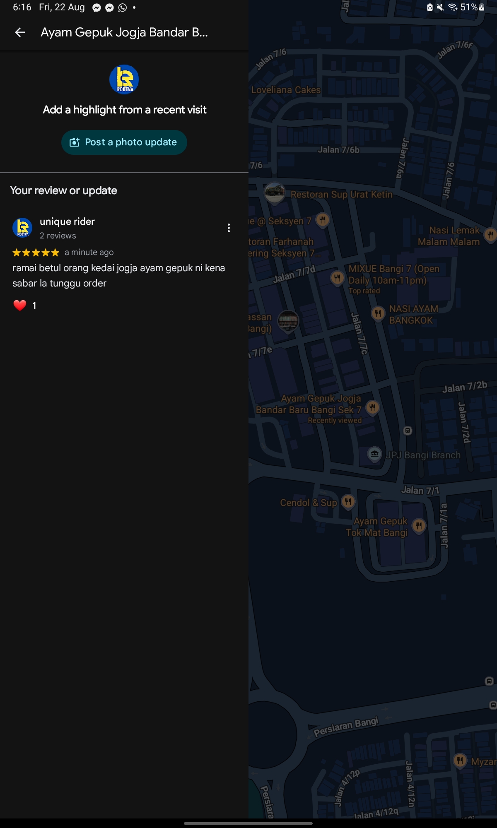
Task: Open the WhatsApp notification in status bar
Action: pyautogui.click(x=123, y=7)
